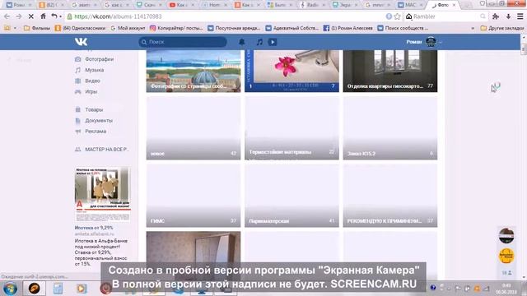Open Мой аккаунт bookmark

128,28
